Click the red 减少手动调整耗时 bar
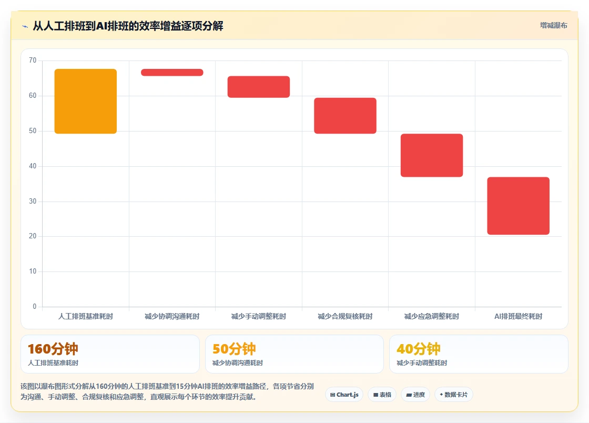This screenshot has width=589, height=423. pos(259,87)
